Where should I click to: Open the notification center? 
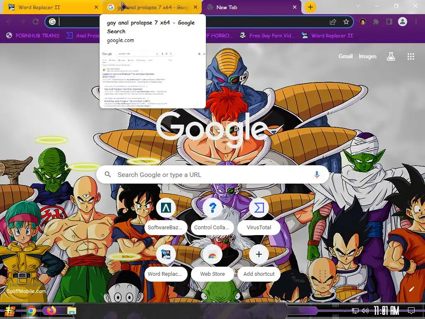pyautogui.click(x=411, y=311)
